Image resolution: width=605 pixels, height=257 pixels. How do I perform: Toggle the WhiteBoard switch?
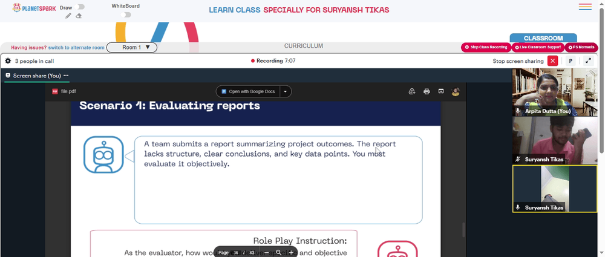(x=126, y=15)
